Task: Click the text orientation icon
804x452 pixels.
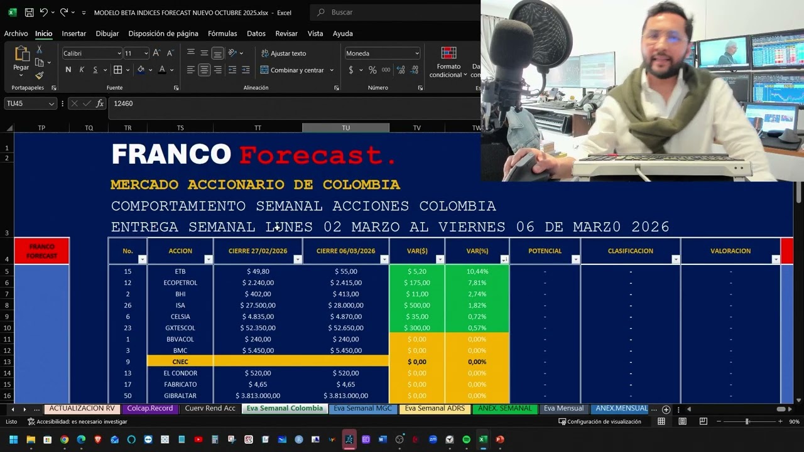Action: pyautogui.click(x=232, y=53)
